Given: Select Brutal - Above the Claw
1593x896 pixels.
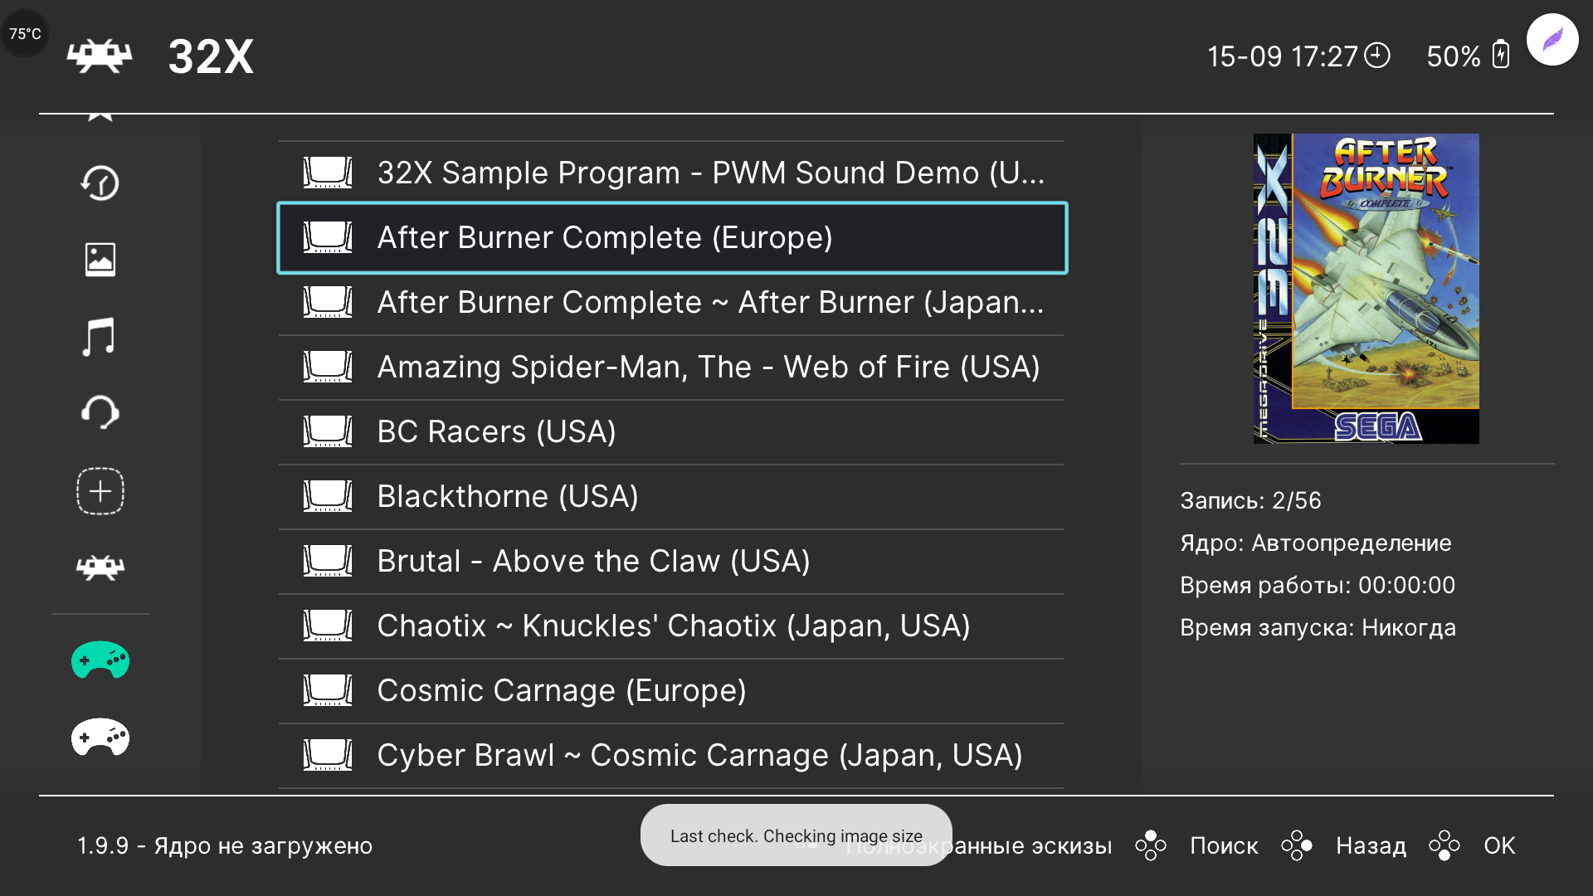Looking at the screenshot, I should point(671,561).
